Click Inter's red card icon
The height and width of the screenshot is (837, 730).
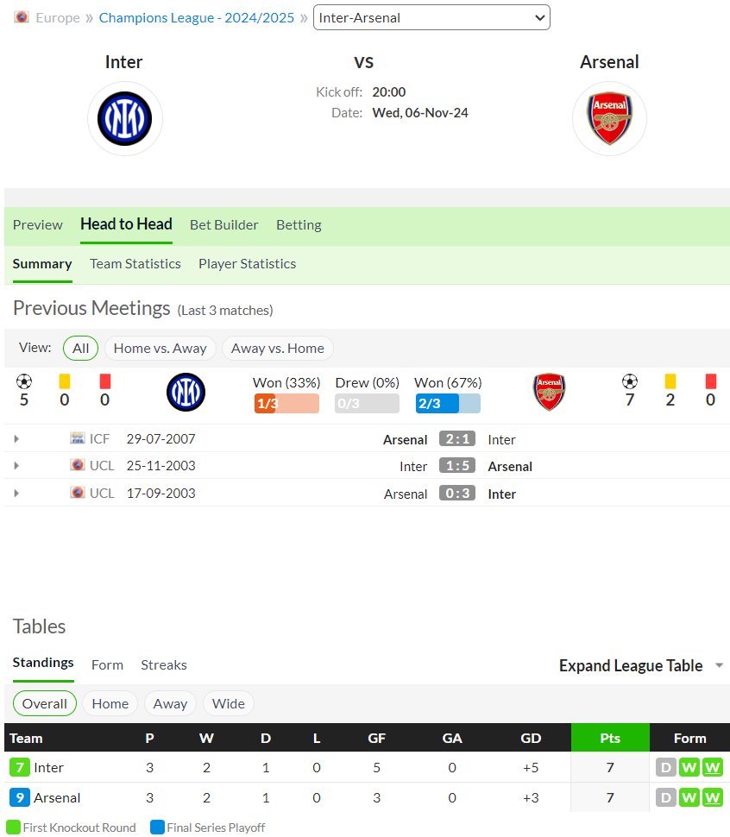click(105, 381)
